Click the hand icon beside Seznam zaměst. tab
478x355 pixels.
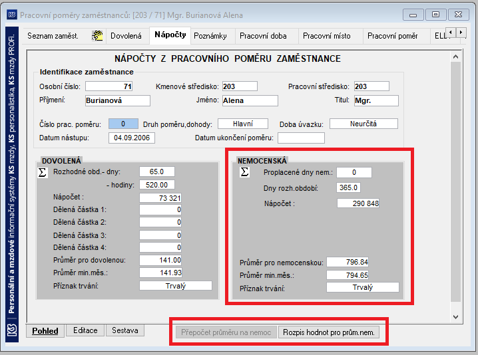click(x=97, y=36)
